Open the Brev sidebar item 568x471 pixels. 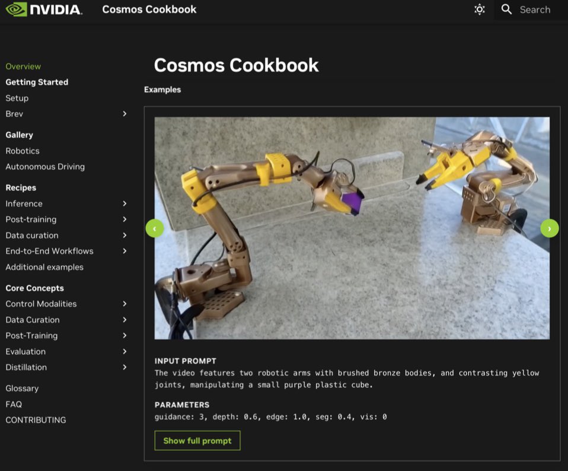point(14,114)
